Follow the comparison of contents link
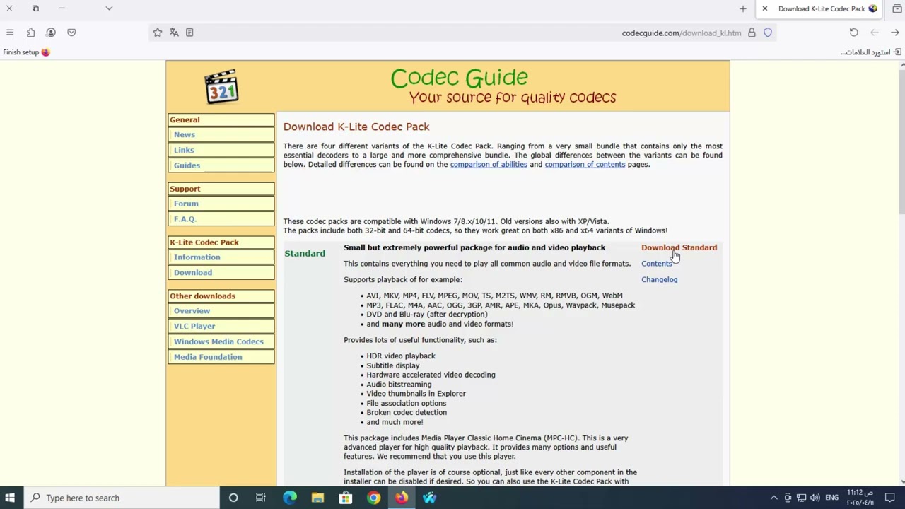This screenshot has height=509, width=905. pos(585,165)
